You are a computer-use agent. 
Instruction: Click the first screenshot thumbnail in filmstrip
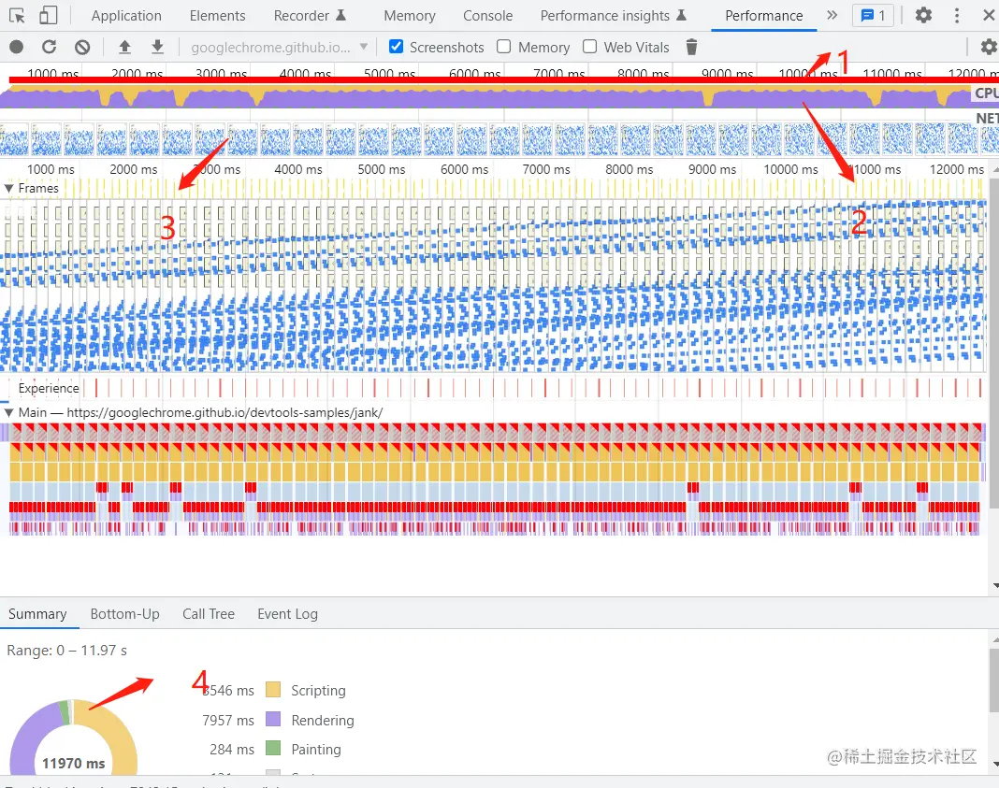[14, 139]
